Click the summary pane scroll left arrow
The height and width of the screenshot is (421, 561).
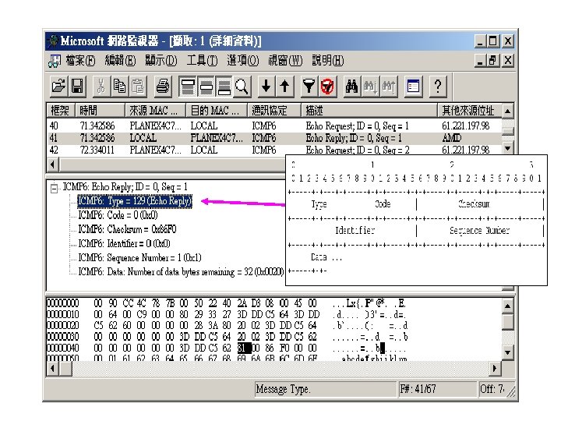point(53,165)
